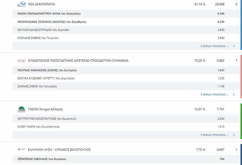Click the chevron arrow in the SYRIZA section

[234, 95]
